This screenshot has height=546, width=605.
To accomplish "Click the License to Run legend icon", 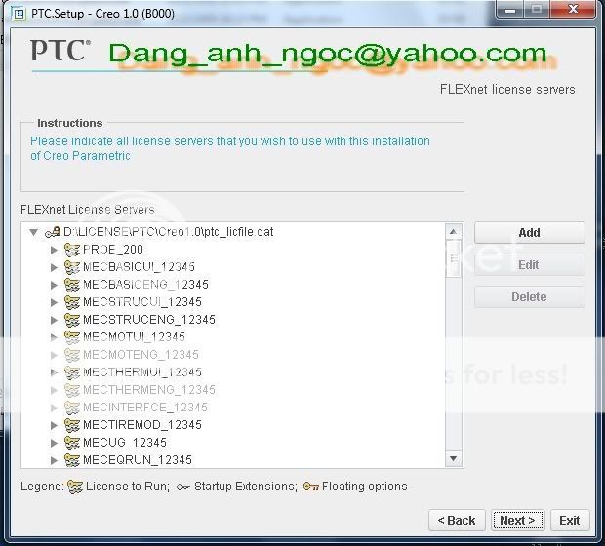I will pos(75,487).
